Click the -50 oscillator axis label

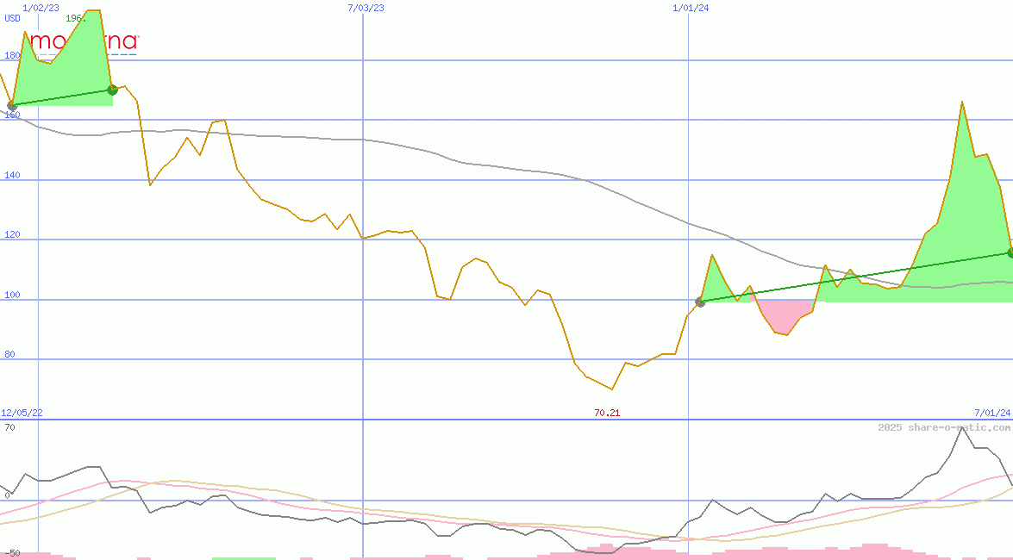click(x=11, y=553)
